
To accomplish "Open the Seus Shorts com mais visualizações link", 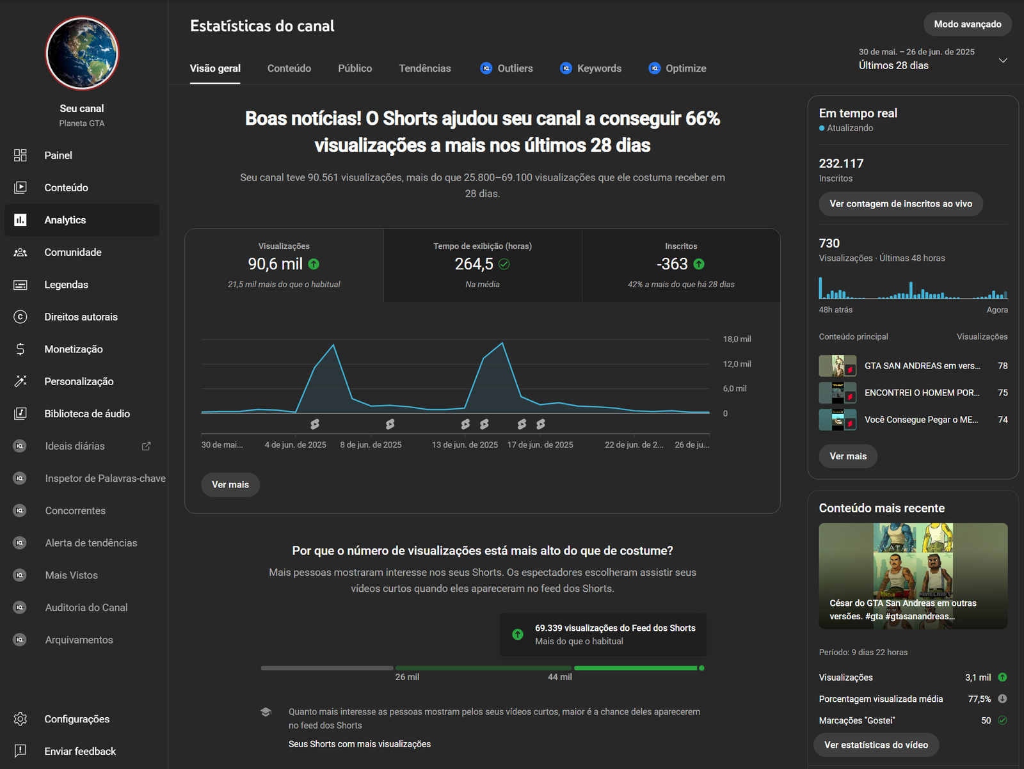I will coord(360,744).
